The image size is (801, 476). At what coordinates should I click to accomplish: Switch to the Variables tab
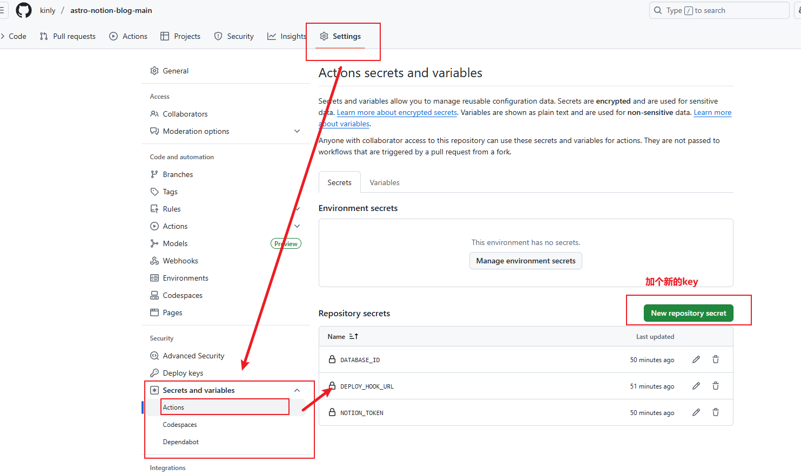[x=385, y=182]
